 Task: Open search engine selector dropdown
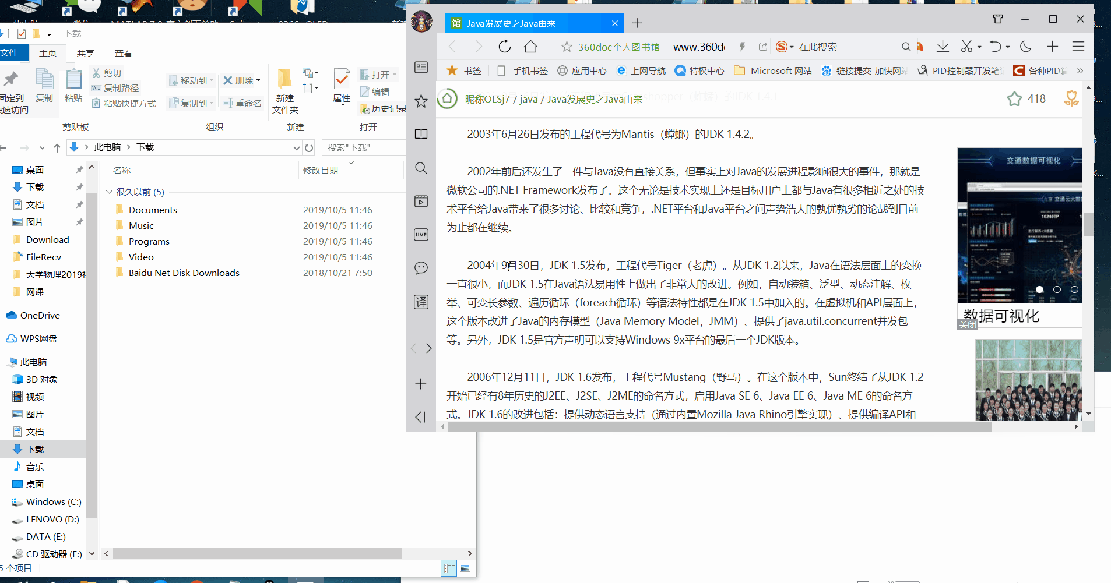792,47
